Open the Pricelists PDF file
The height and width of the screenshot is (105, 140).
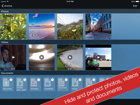35,84
